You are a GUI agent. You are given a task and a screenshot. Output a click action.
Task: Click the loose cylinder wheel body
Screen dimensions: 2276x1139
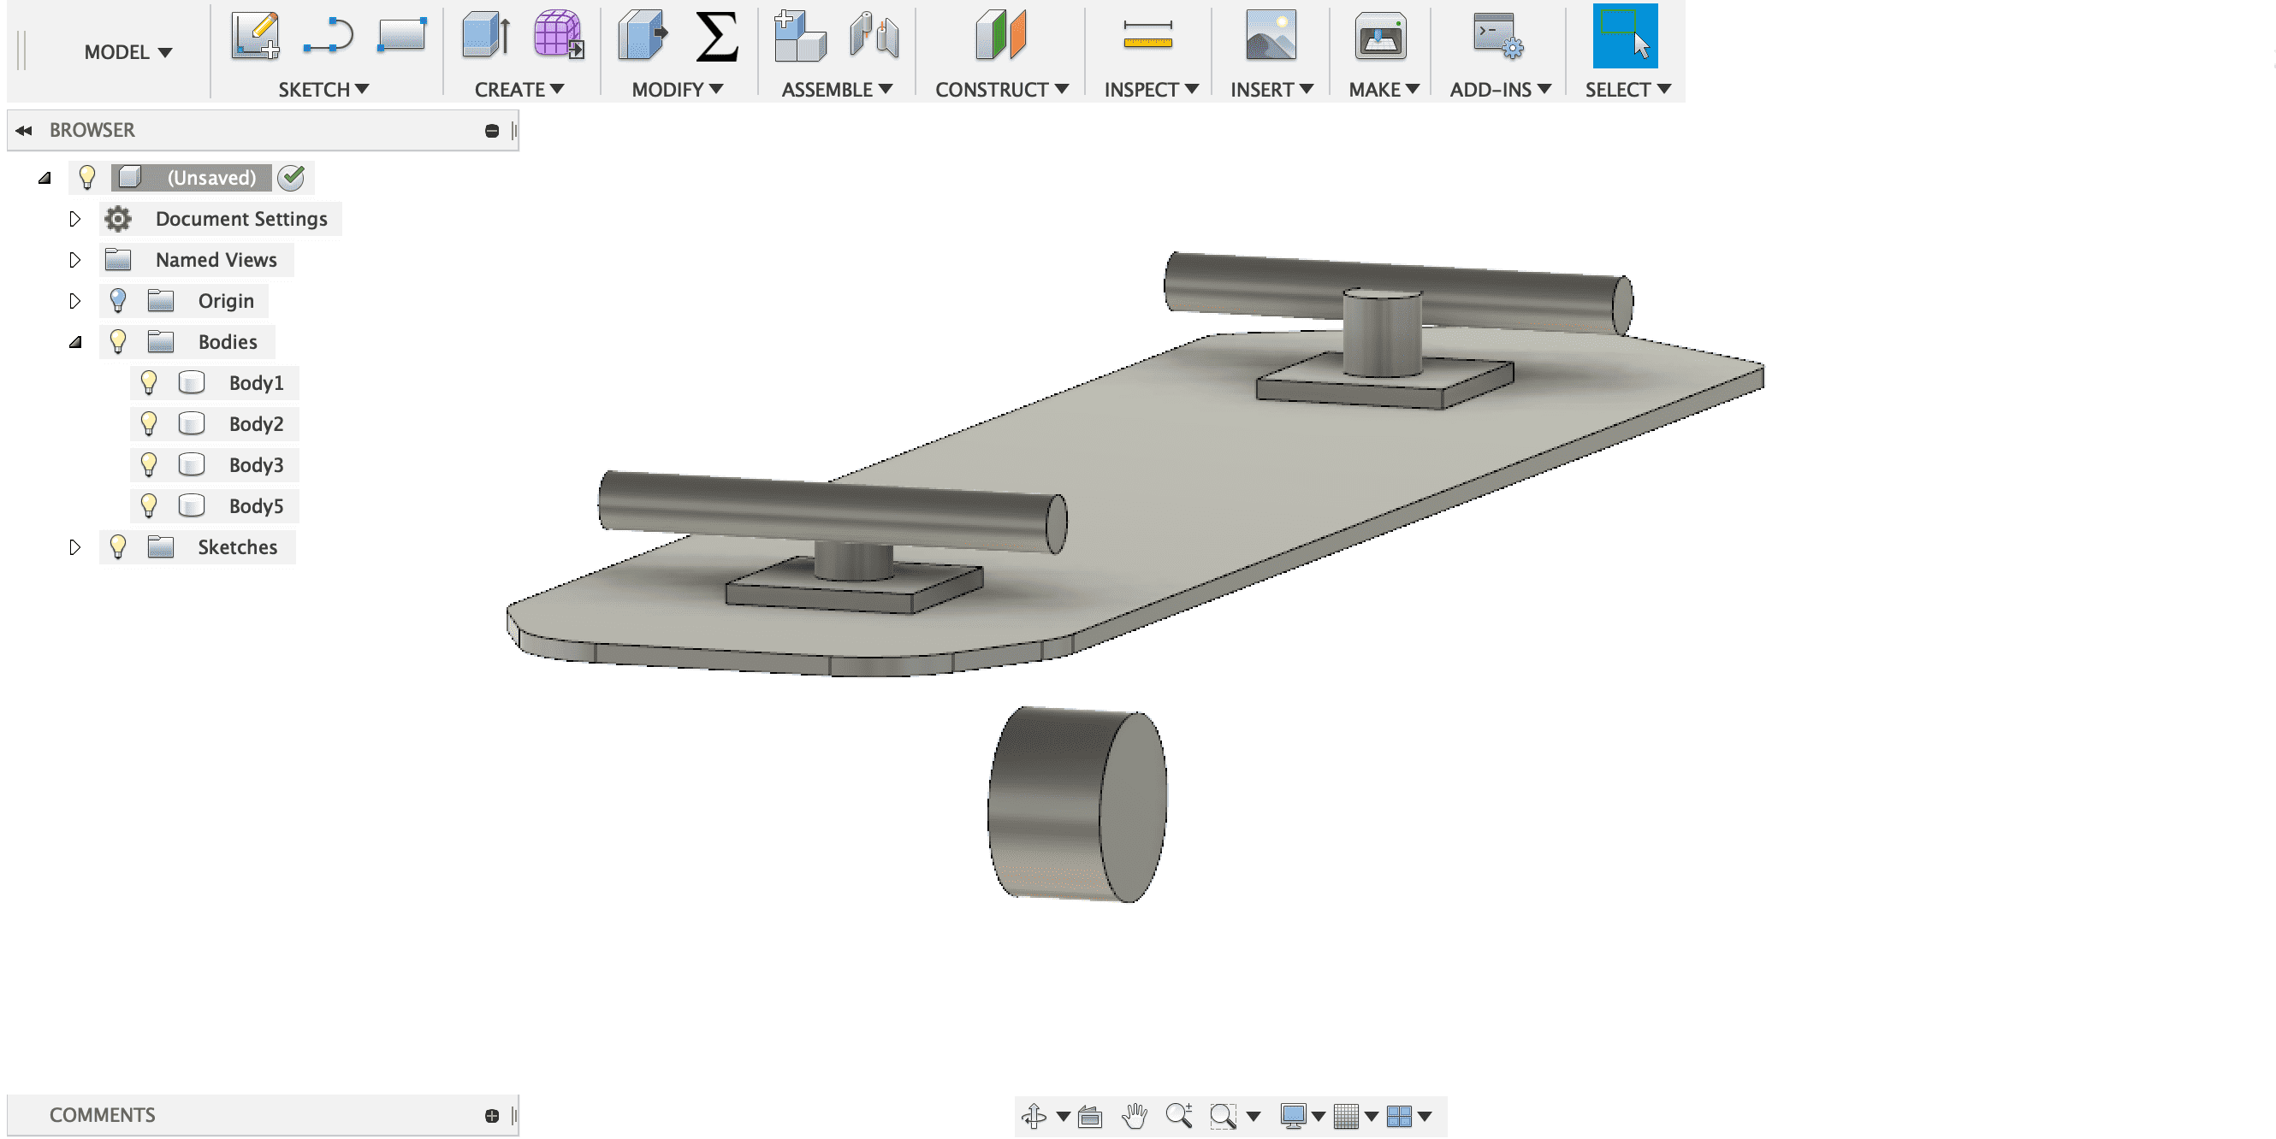[1076, 804]
